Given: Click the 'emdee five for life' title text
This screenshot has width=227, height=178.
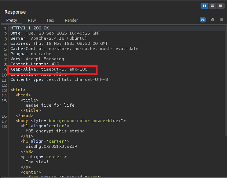Looking at the screenshot, I should pos(50,105).
